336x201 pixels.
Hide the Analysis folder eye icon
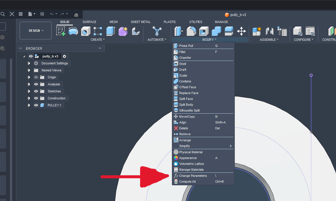[36, 84]
